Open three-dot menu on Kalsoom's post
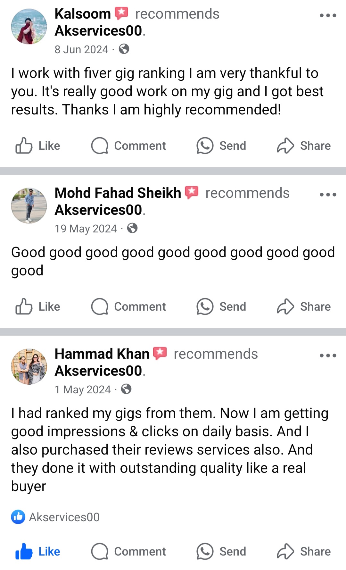The height and width of the screenshot is (570, 346). (328, 15)
